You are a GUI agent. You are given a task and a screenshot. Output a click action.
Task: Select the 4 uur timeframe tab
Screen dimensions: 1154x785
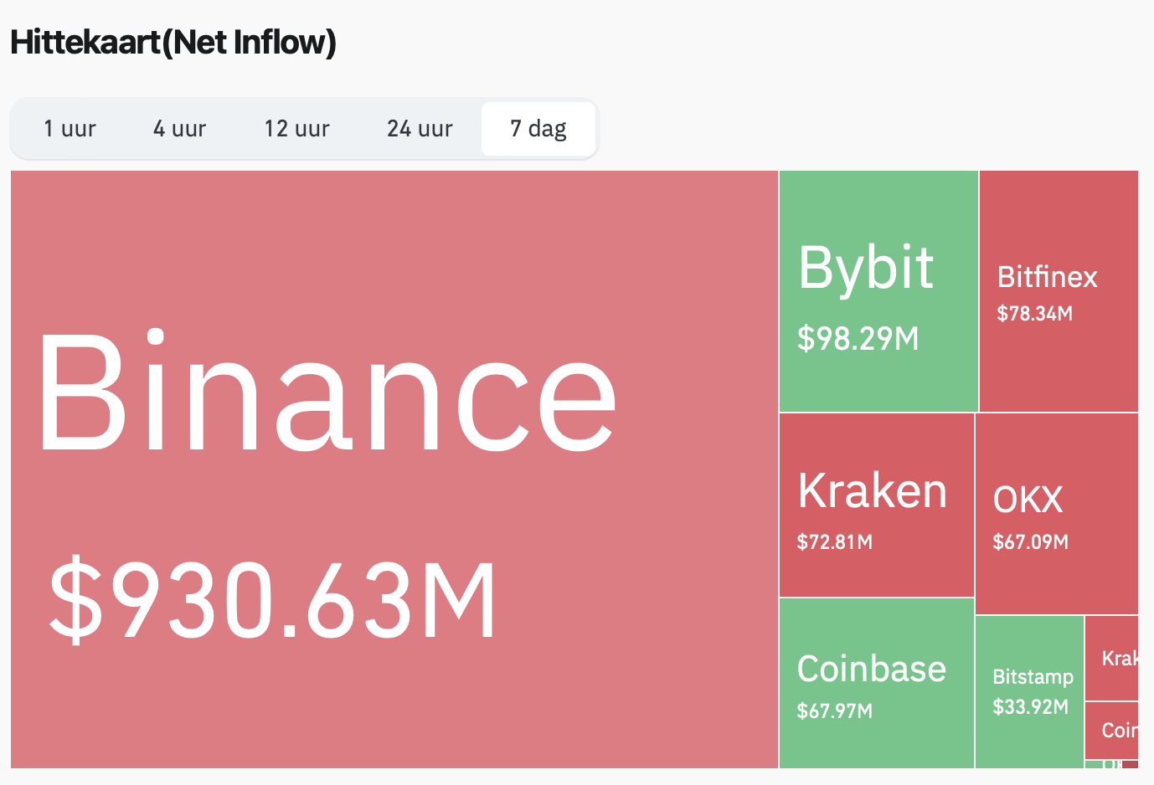pyautogui.click(x=179, y=129)
